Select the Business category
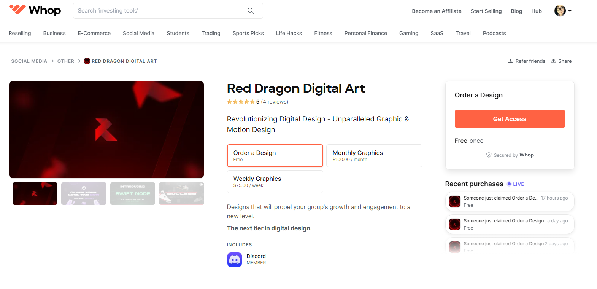 click(x=54, y=33)
